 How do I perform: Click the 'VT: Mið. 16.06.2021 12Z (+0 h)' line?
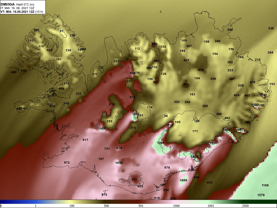(x=22, y=12)
